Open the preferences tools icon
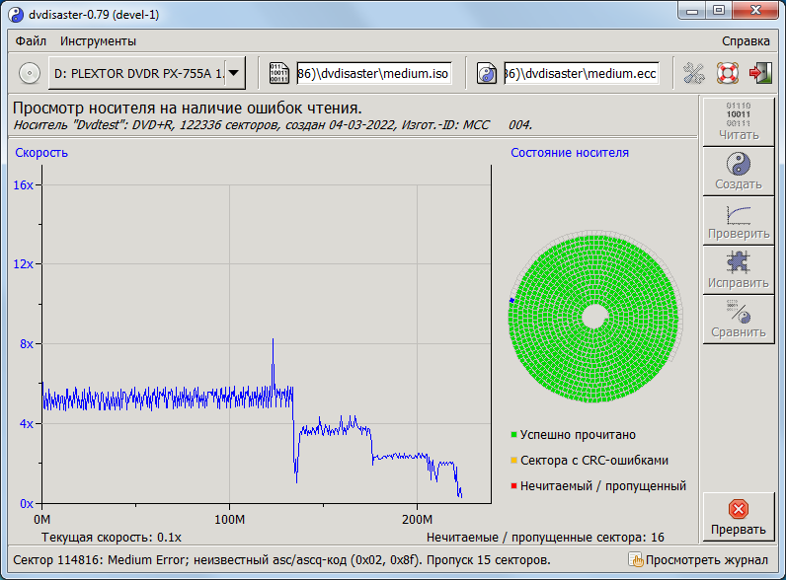 click(694, 73)
